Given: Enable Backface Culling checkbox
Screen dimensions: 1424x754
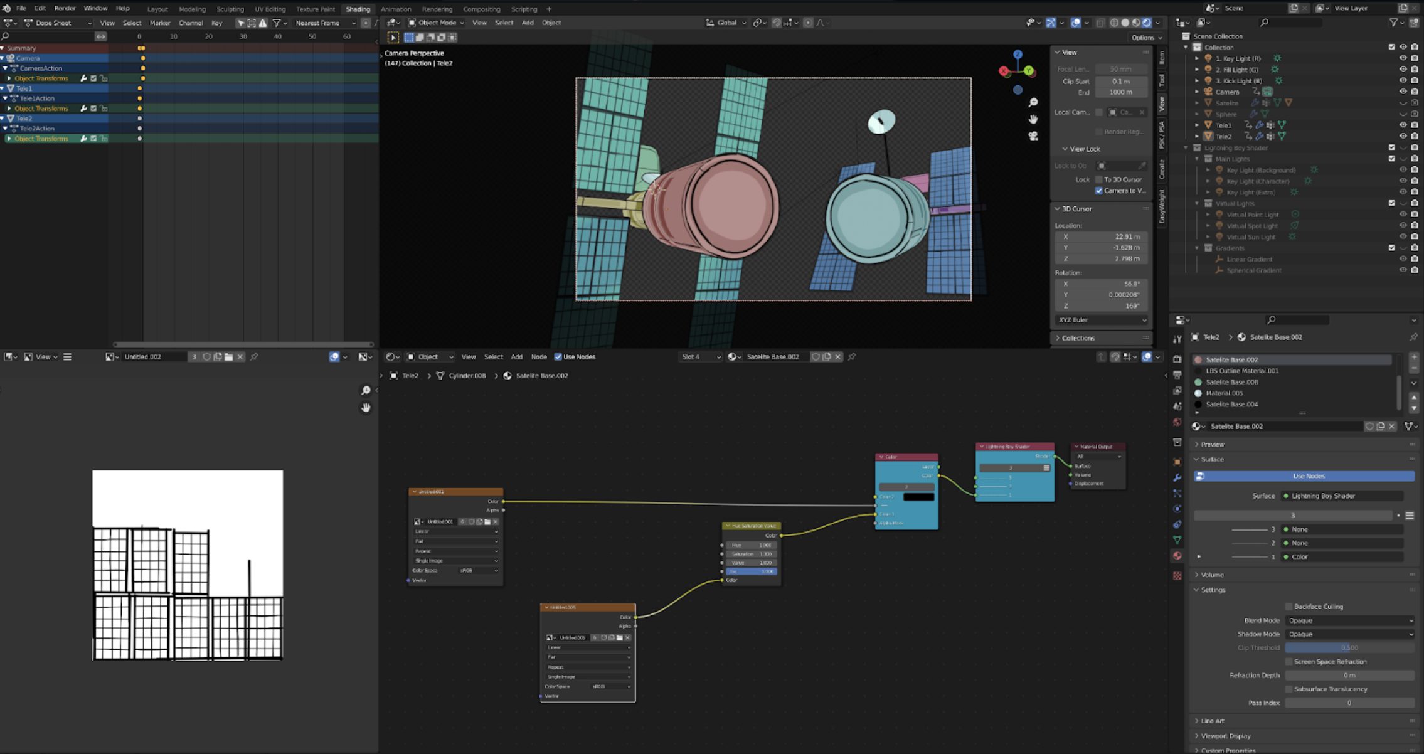Looking at the screenshot, I should [1289, 607].
